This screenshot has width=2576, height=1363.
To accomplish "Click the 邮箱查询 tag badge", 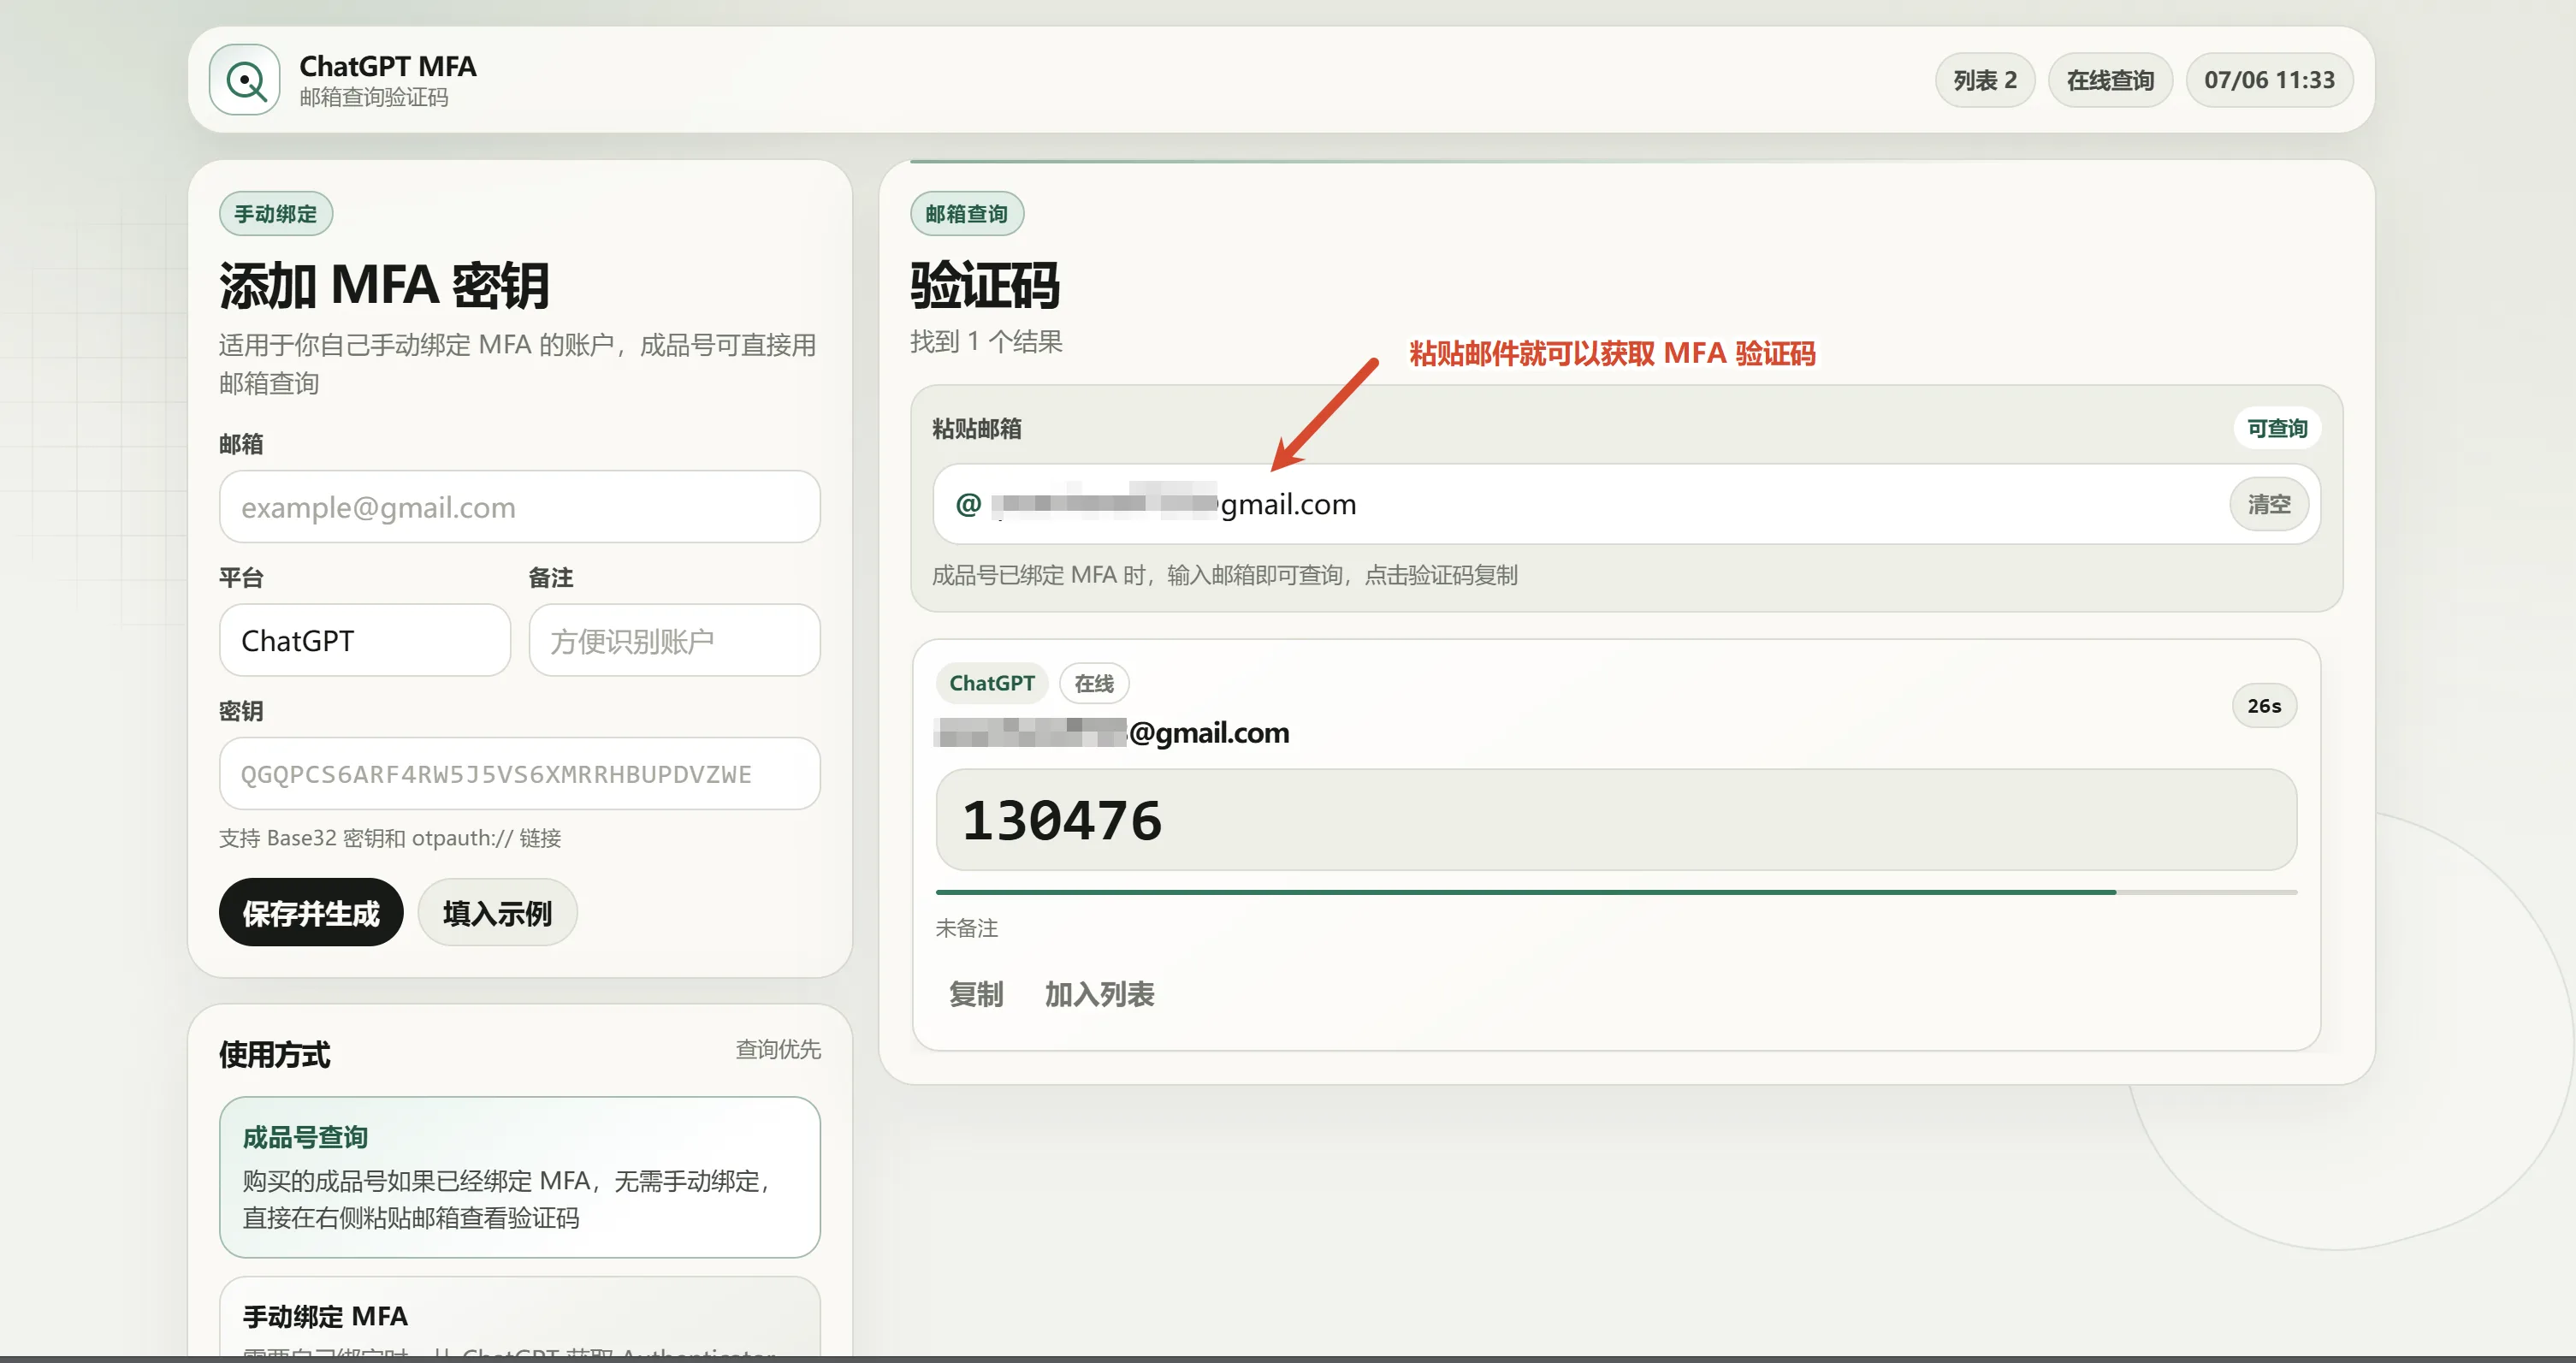I will [x=967, y=214].
